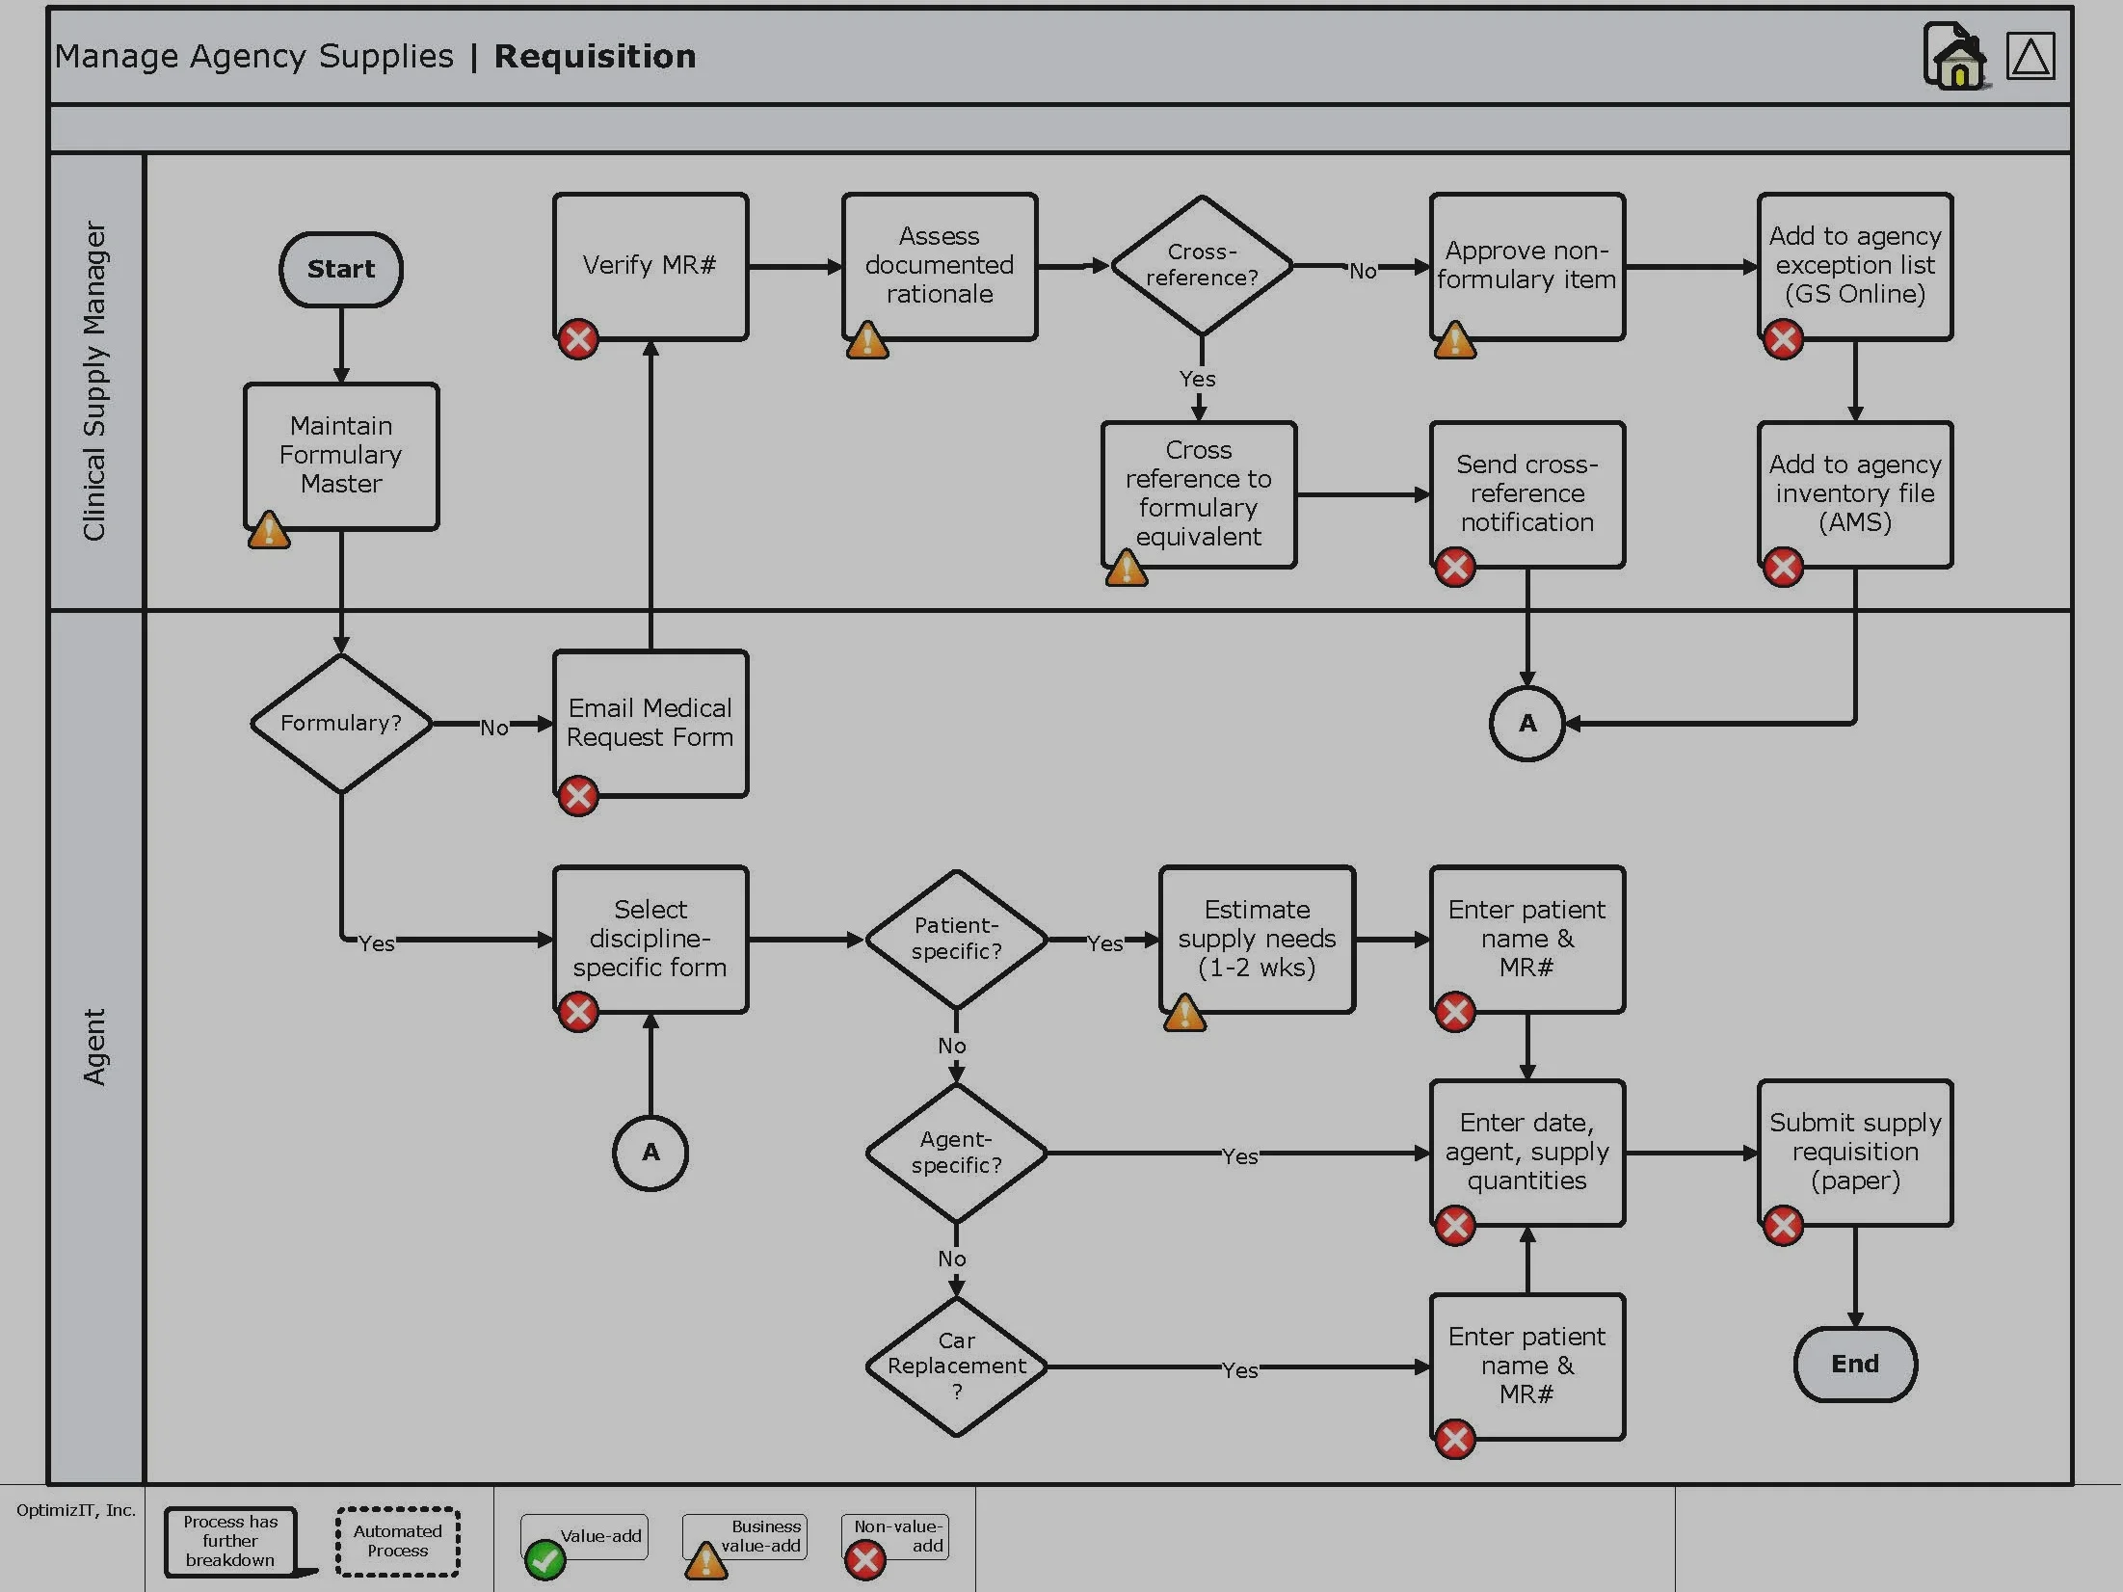
Task: Select the End terminator shape
Action: coord(1855,1364)
